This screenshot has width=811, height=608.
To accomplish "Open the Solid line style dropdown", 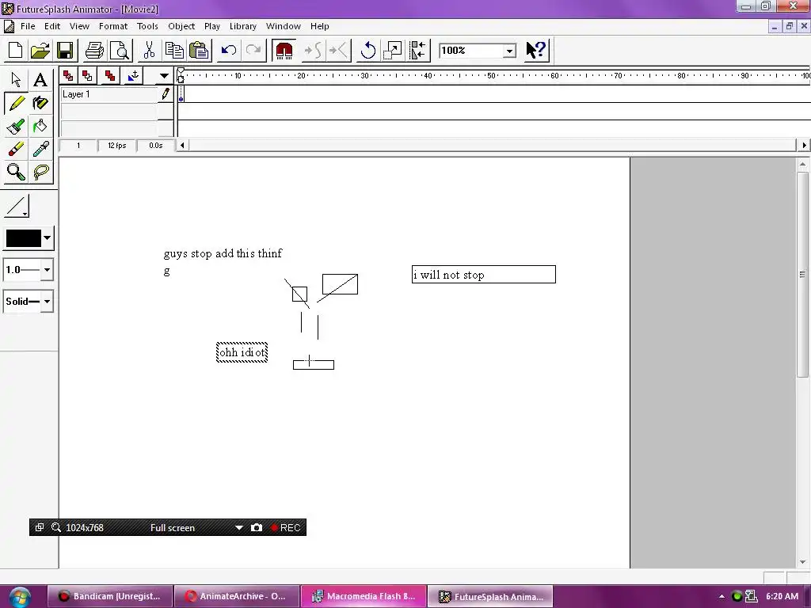I will point(47,302).
